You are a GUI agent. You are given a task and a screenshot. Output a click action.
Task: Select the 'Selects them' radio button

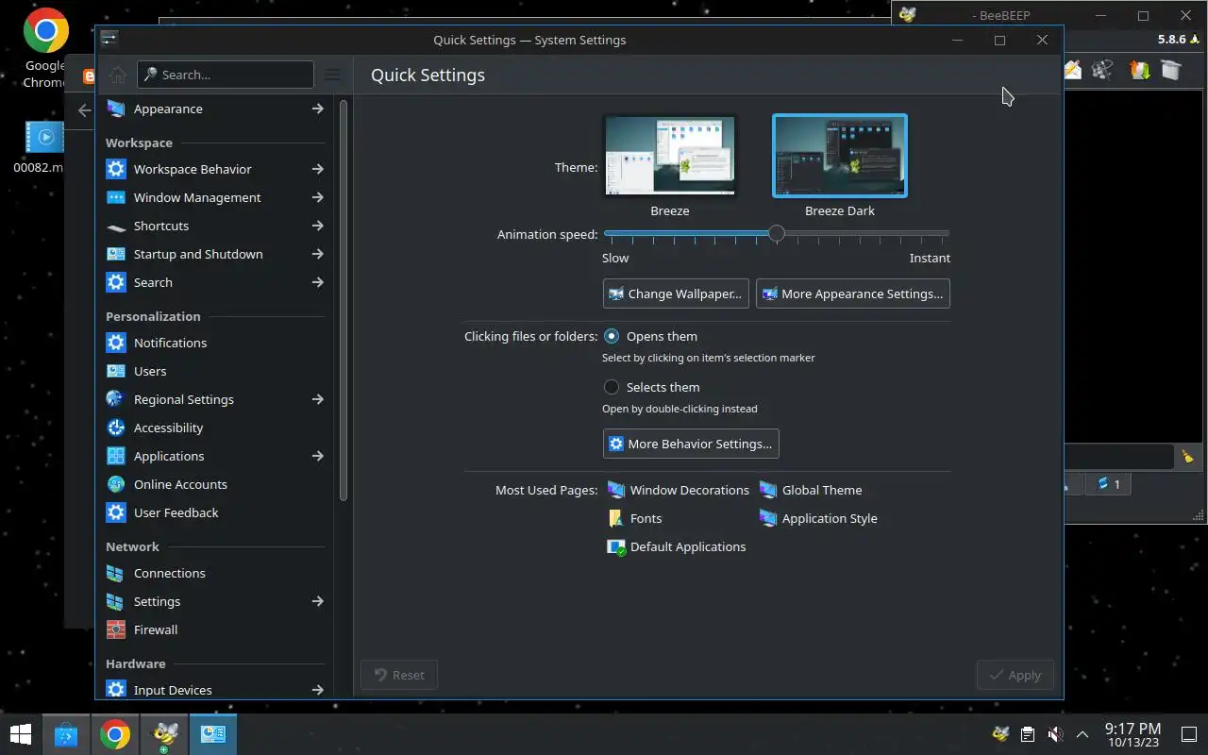pos(612,387)
